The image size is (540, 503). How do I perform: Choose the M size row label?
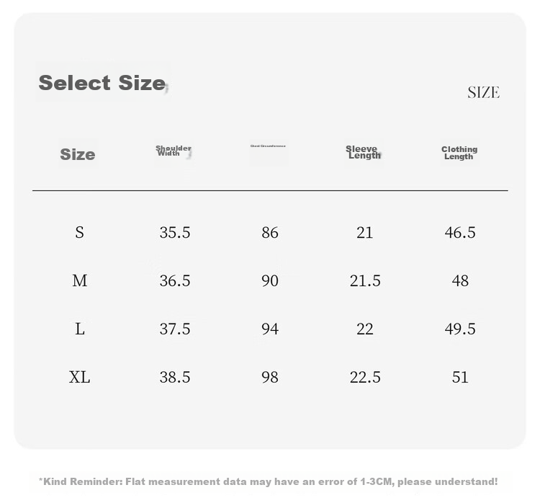pyautogui.click(x=79, y=280)
